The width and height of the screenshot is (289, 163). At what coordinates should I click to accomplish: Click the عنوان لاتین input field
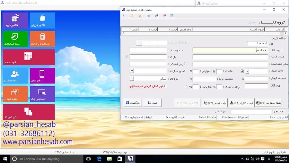tap(230, 57)
